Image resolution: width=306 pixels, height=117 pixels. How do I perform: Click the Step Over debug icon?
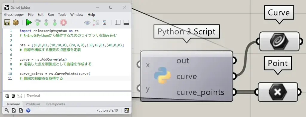point(37,22)
